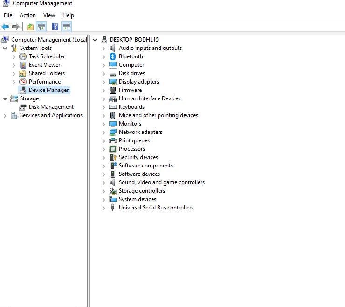Toggle the Show/Hide Action Pane button
Image resolution: width=345 pixels, height=307 pixels.
click(x=67, y=27)
